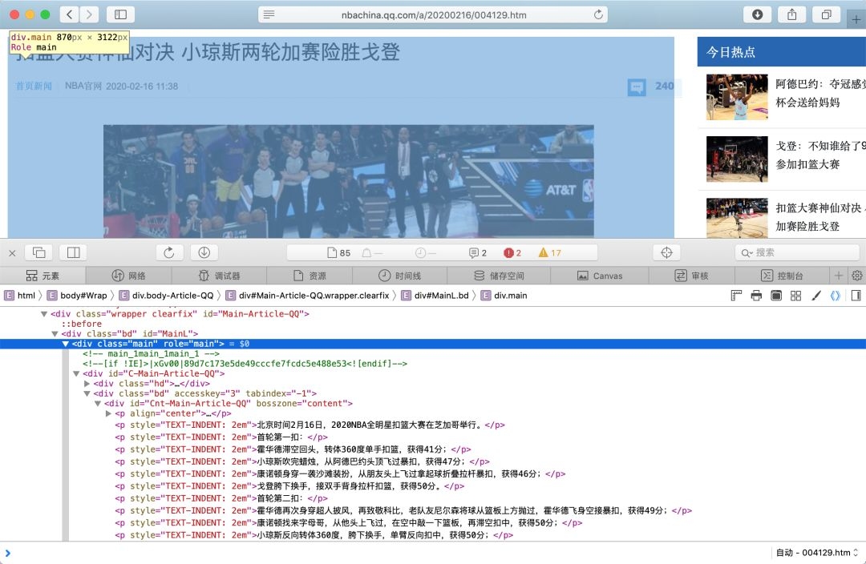This screenshot has width=866, height=564.
Task: Show the Safari sidebar
Action: 120,14
